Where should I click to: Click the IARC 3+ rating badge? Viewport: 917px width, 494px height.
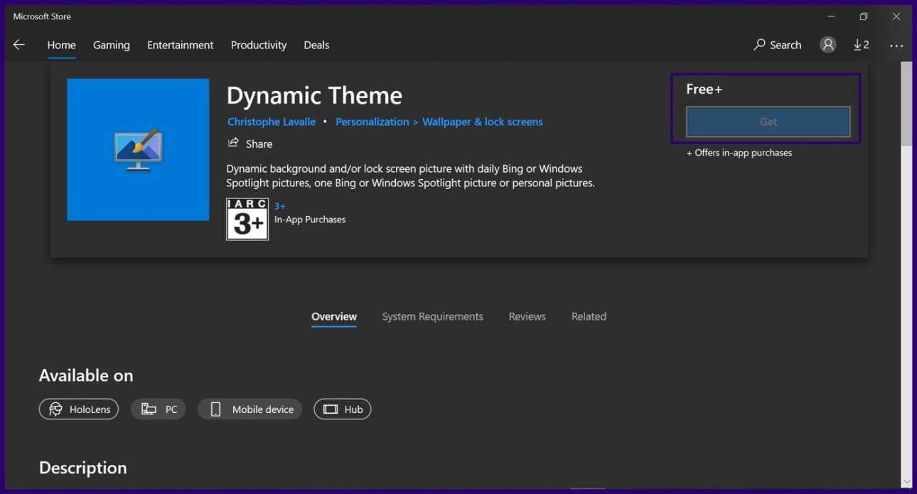(247, 219)
